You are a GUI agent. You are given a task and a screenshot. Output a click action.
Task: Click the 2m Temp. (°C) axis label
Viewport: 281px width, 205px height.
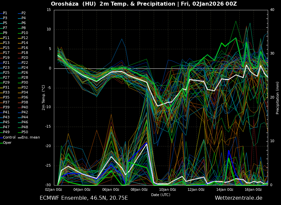click(x=44, y=97)
